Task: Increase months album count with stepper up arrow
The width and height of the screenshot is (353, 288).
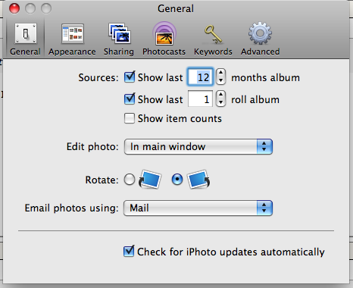Action: click(220, 73)
